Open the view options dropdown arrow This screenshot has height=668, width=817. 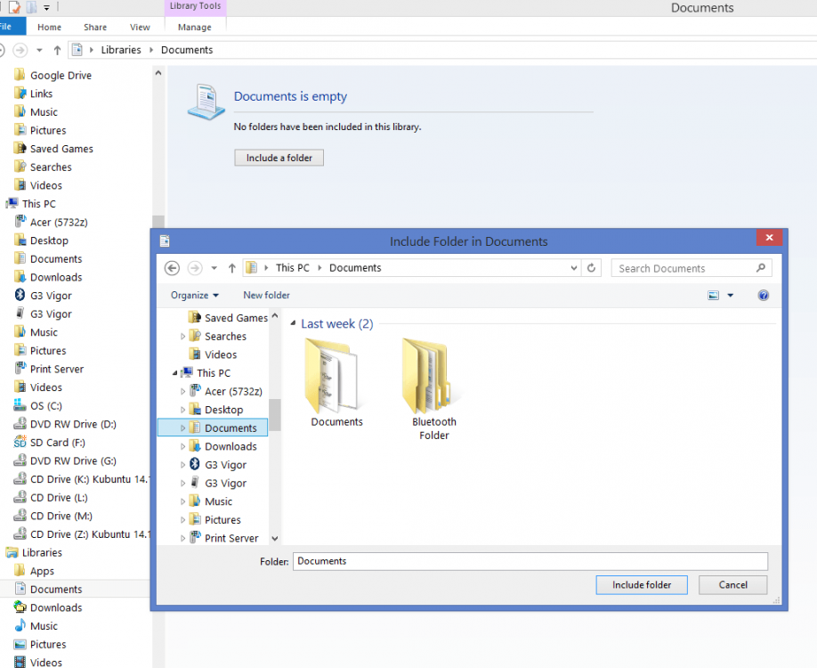pos(731,296)
